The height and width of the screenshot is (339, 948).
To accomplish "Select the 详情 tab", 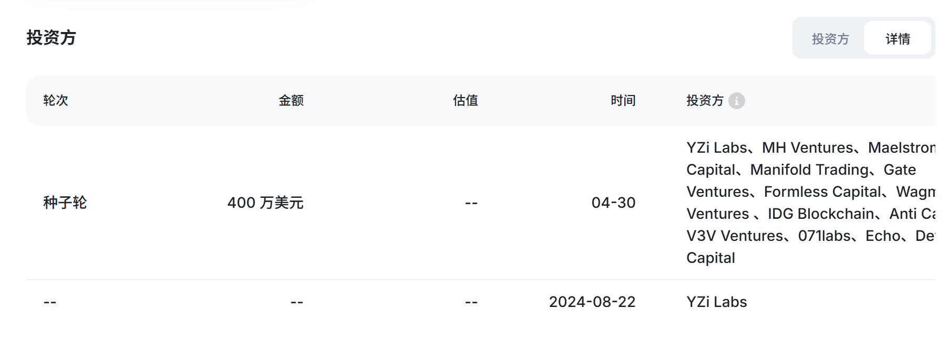I will pos(898,39).
